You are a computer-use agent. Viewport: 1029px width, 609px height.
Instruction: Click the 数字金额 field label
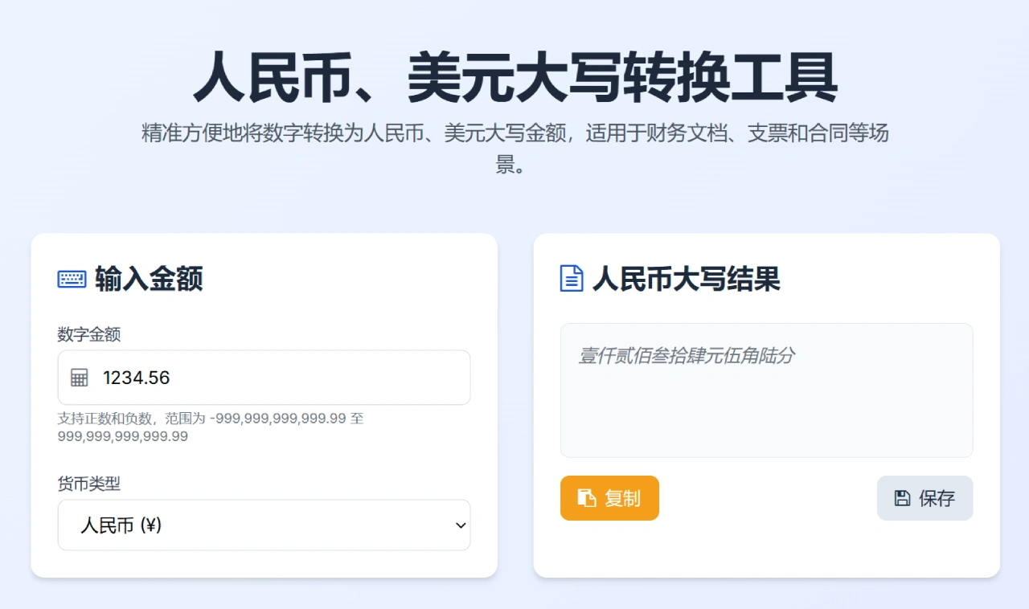click(89, 334)
